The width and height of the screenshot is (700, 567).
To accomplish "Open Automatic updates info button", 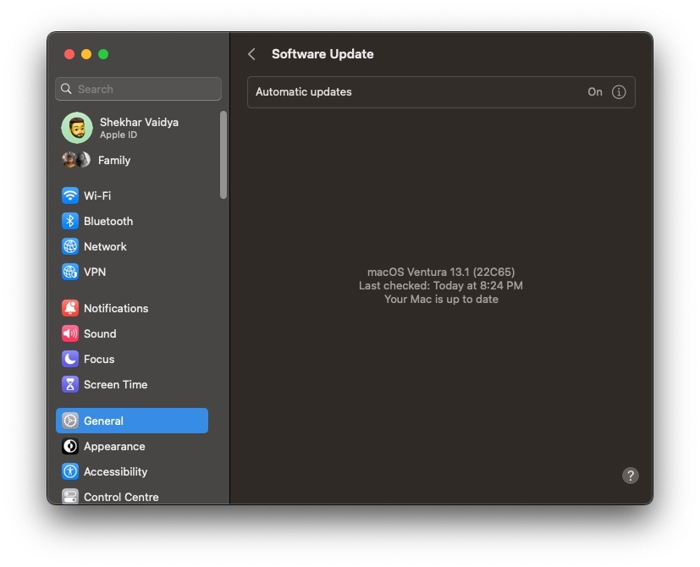I will point(618,92).
